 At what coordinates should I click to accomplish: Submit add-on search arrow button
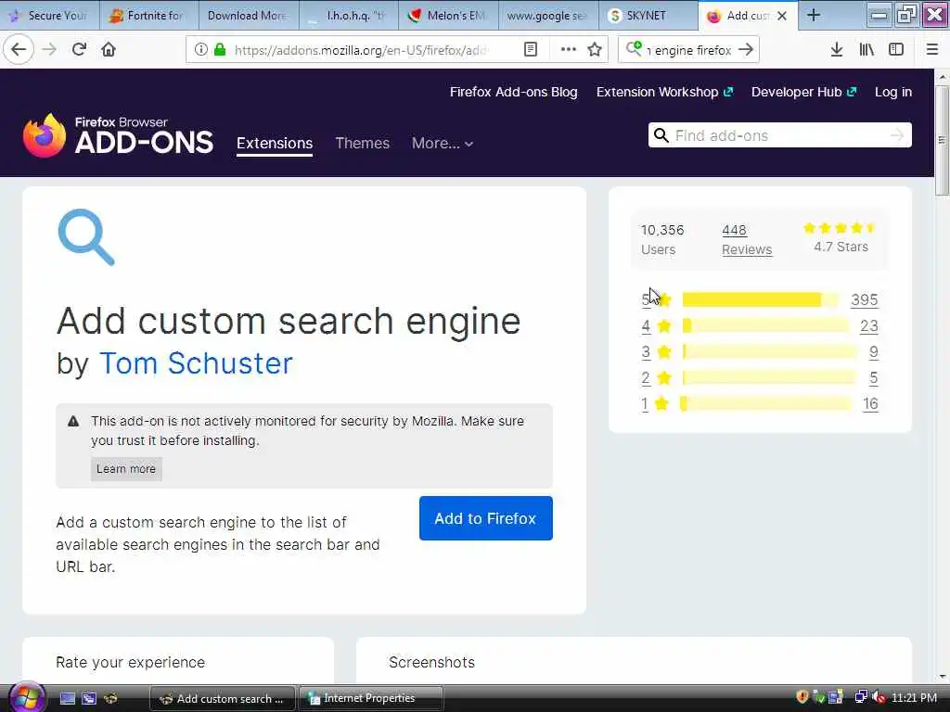pyautogui.click(x=898, y=135)
